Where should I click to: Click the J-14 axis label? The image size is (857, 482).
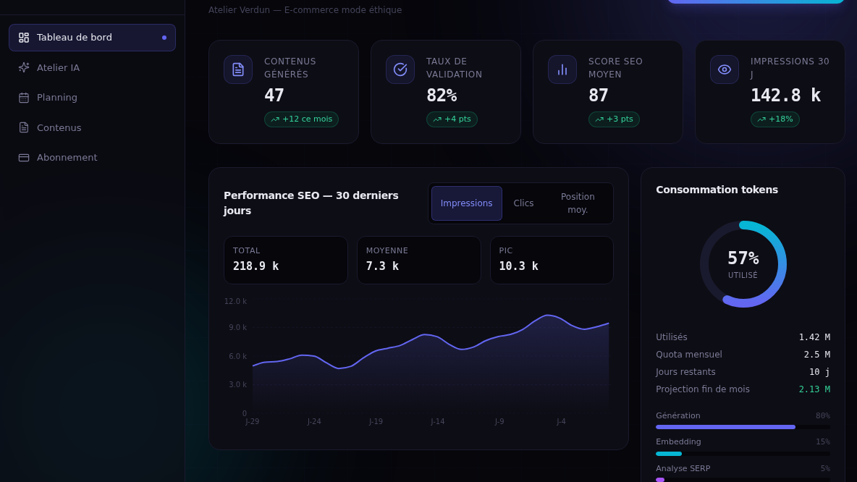(x=438, y=421)
